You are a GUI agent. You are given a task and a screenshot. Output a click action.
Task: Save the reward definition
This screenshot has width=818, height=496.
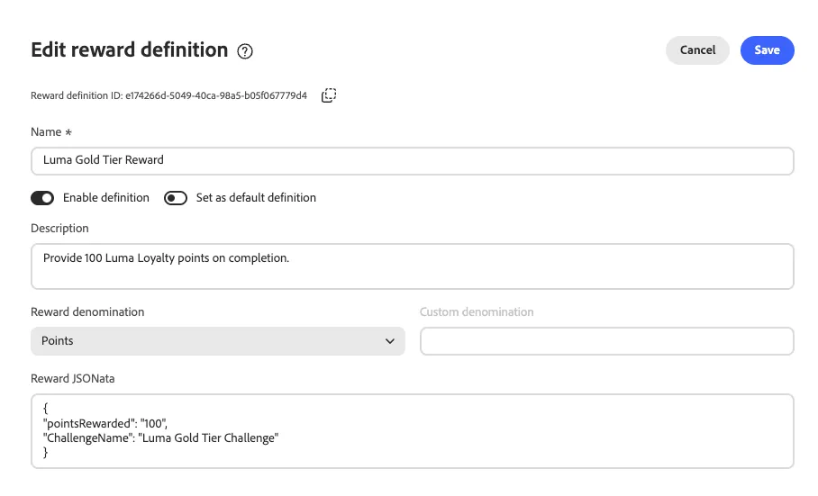pyautogui.click(x=767, y=50)
